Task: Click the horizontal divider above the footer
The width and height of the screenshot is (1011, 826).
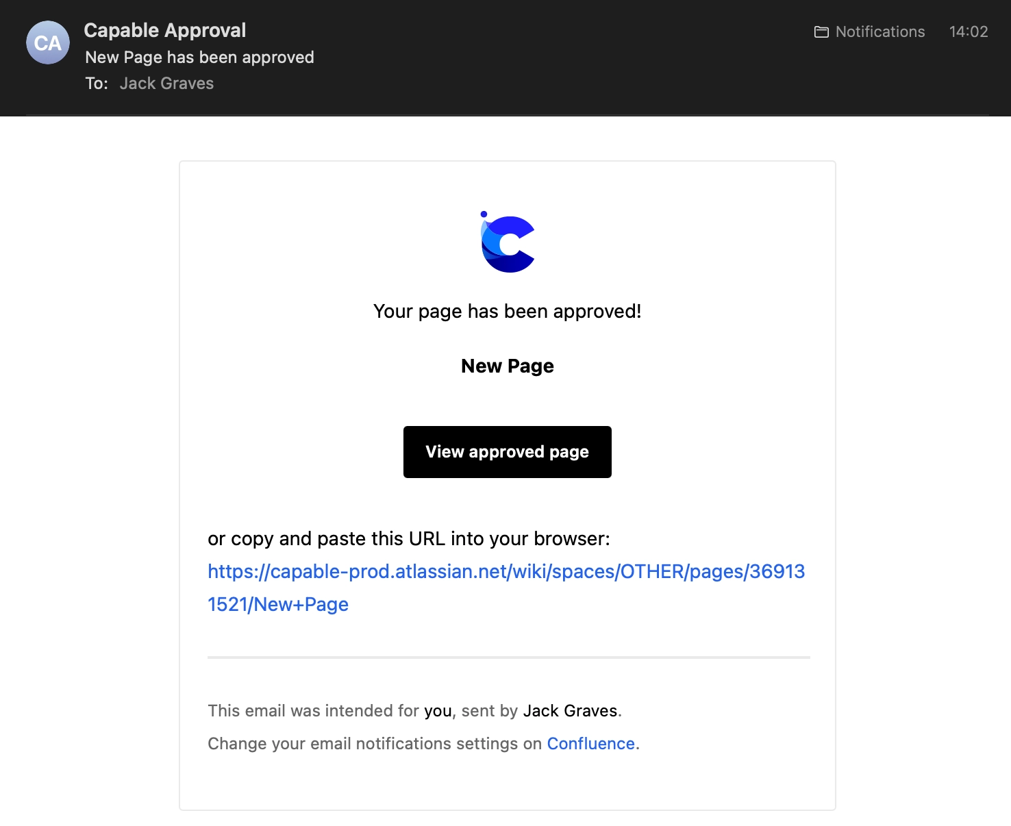Action: (508, 658)
